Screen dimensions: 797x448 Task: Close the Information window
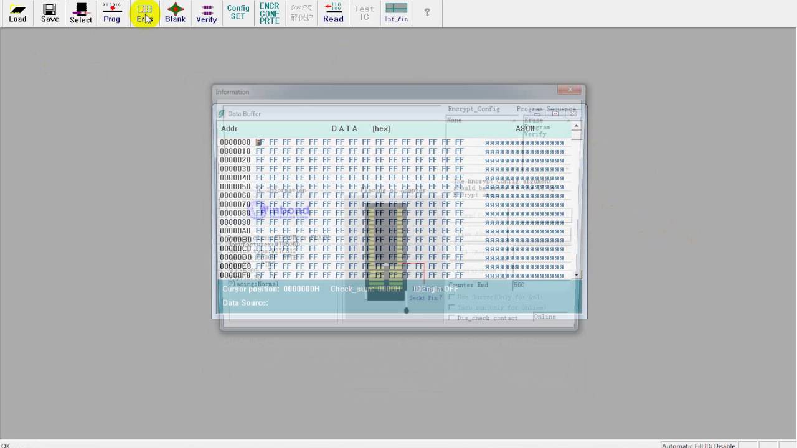[570, 91]
